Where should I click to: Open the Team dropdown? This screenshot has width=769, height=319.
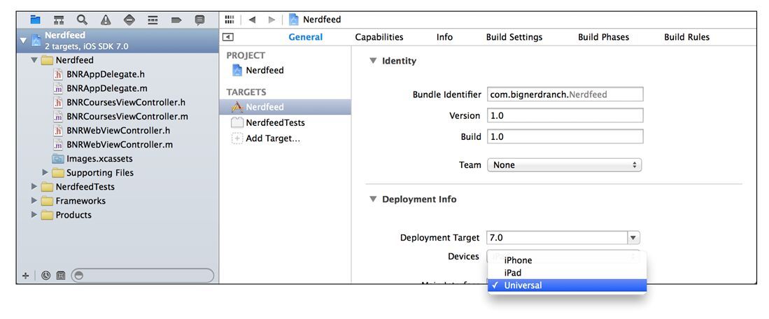[x=565, y=165]
